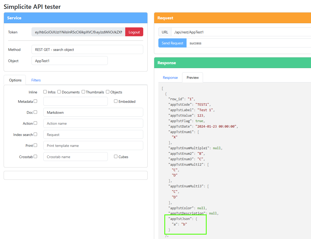Select the Options tab
The image size is (311, 239).
(15, 80)
